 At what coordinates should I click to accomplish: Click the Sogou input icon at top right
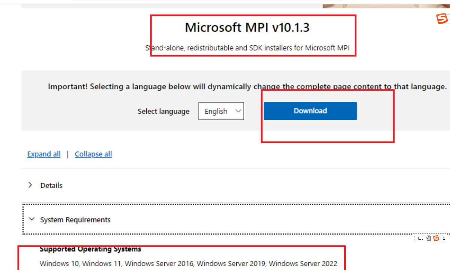[x=443, y=18]
